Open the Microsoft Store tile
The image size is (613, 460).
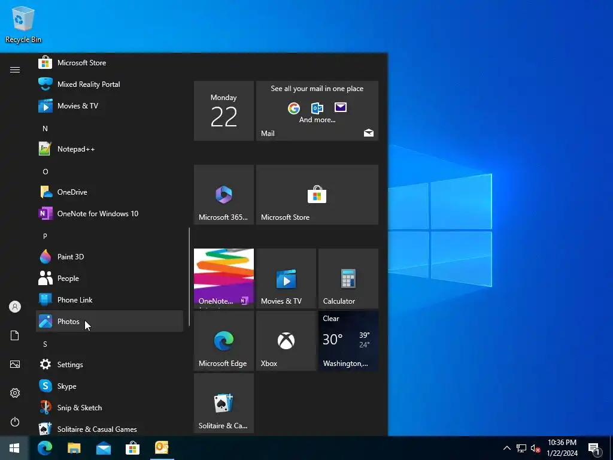[317, 195]
